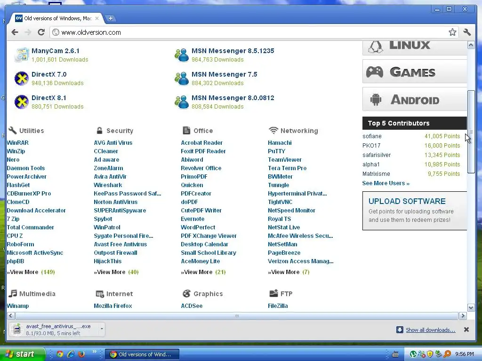Open the Upload Software box
The width and height of the screenshot is (482, 361).
[414, 211]
